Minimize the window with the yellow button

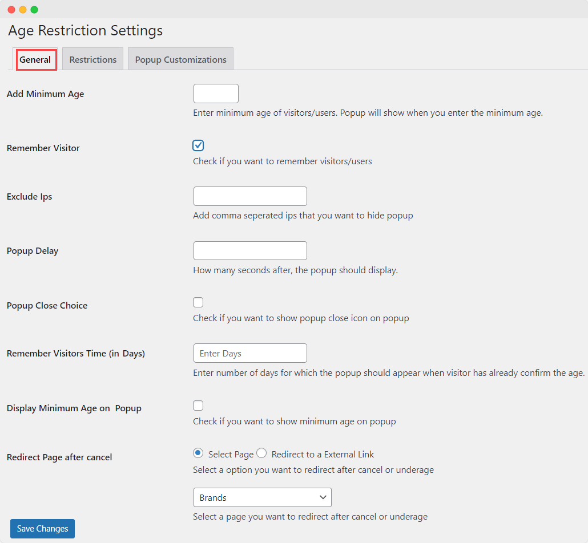coord(22,9)
